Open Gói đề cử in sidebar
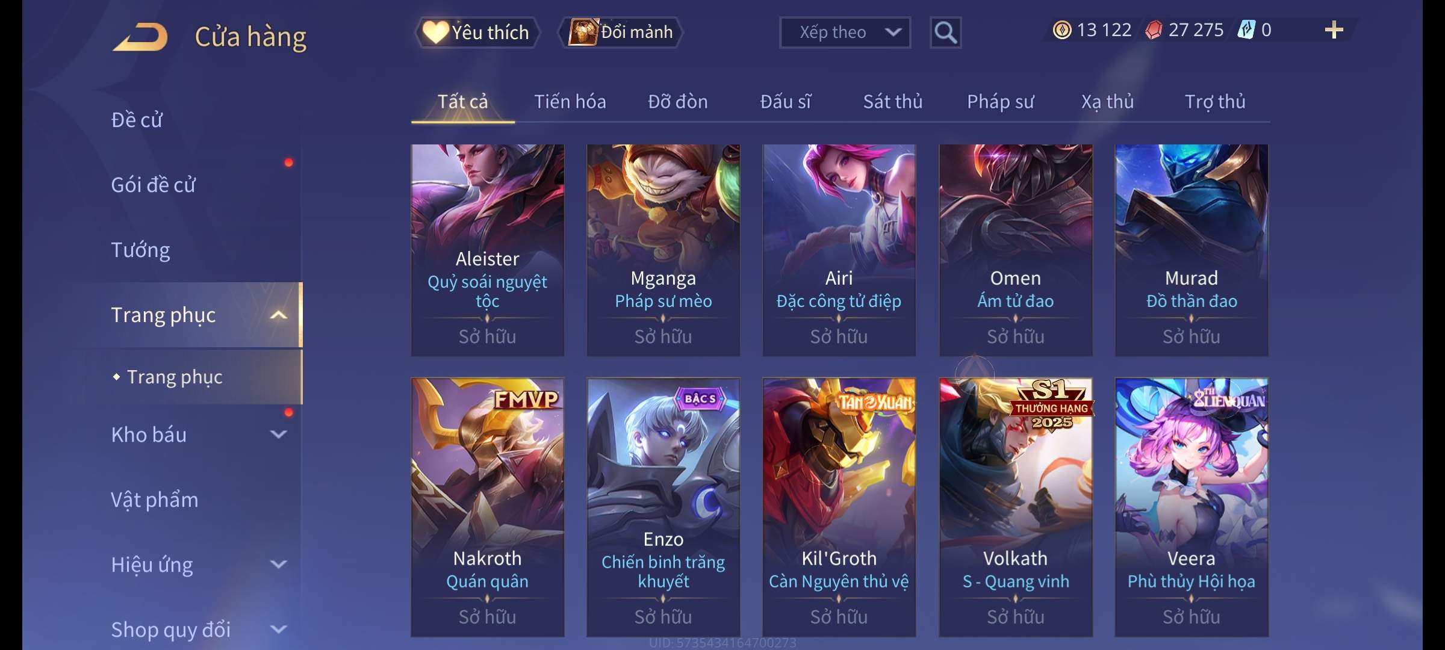This screenshot has height=650, width=1445. [153, 185]
